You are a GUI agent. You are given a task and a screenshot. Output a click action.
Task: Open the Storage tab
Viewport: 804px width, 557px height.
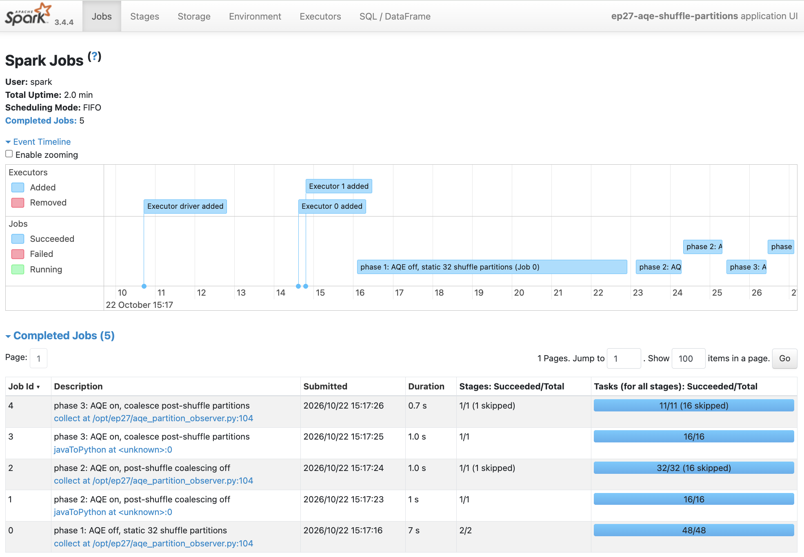tap(194, 16)
